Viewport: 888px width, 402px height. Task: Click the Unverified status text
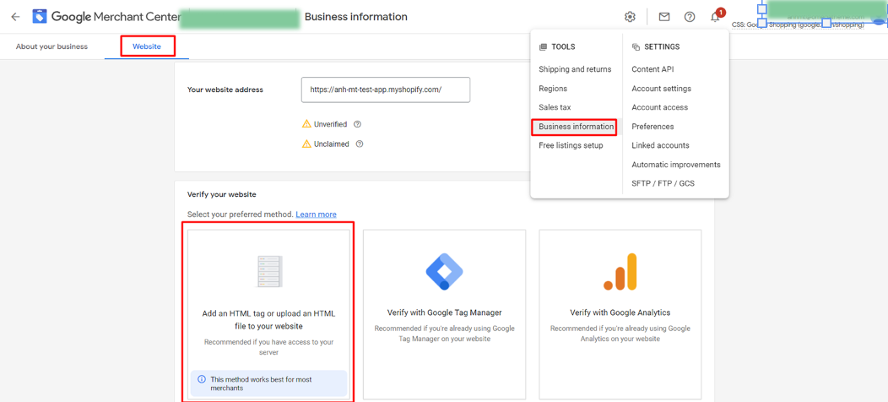tap(331, 124)
